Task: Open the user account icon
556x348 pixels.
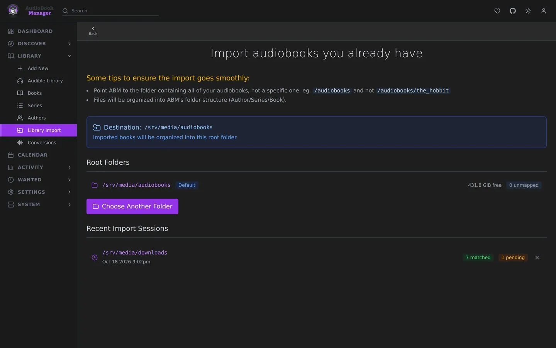Action: point(544,11)
